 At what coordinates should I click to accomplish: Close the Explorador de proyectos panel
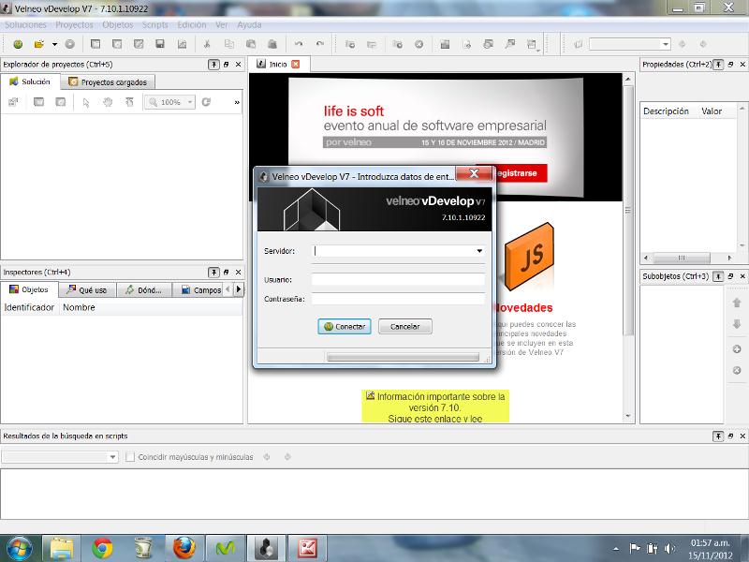(x=239, y=65)
